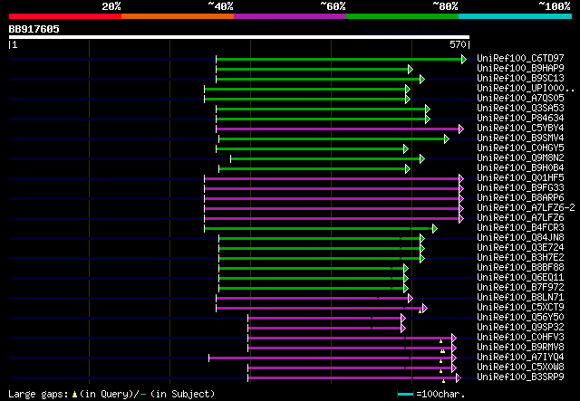This screenshot has width=580, height=401.
Task: Click the arrowhead of the UniRef100_C5XCT9 hit
Action: pos(425,309)
